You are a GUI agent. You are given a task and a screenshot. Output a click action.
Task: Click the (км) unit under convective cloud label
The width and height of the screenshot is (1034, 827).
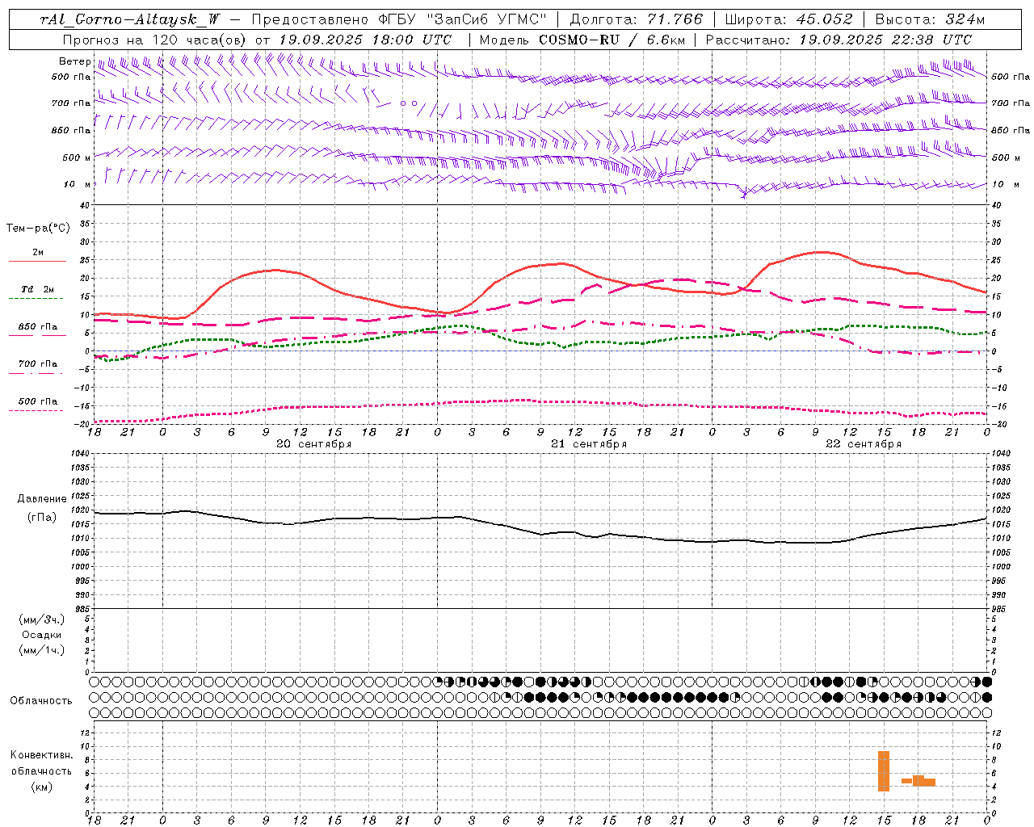click(x=42, y=787)
